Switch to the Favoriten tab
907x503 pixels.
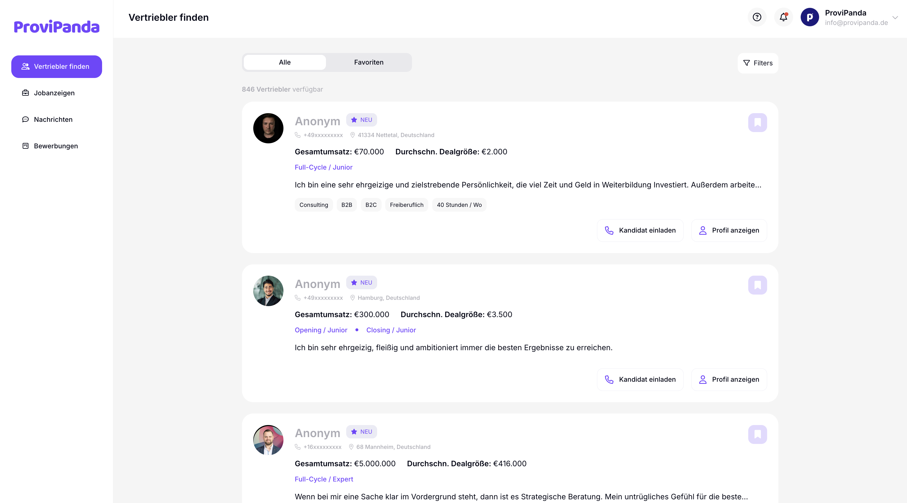coord(369,62)
